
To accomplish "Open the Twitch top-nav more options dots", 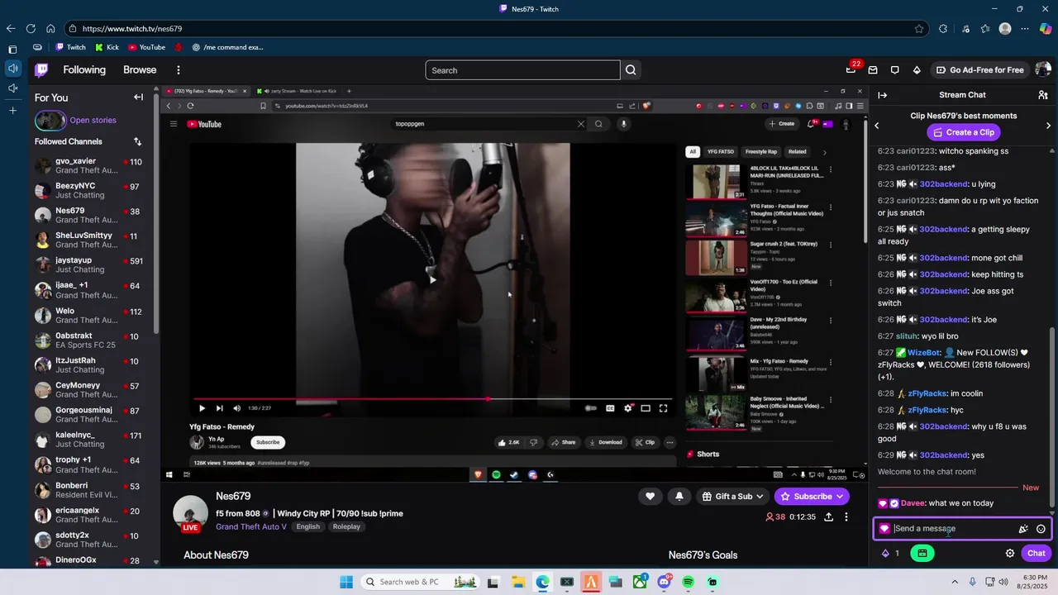I will 178,70.
